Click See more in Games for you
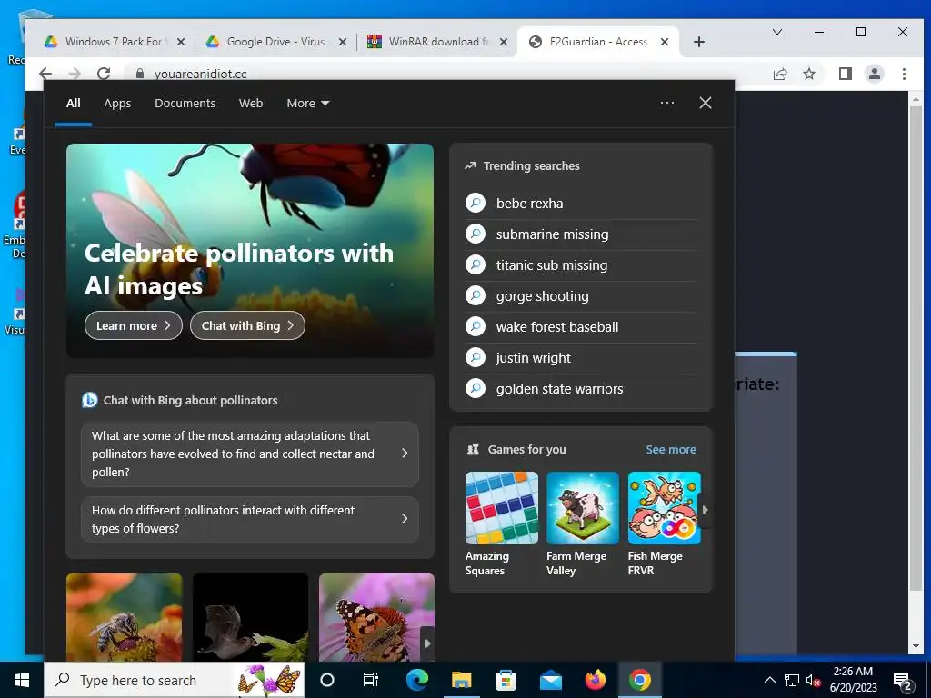Image resolution: width=931 pixels, height=698 pixels. (x=671, y=449)
